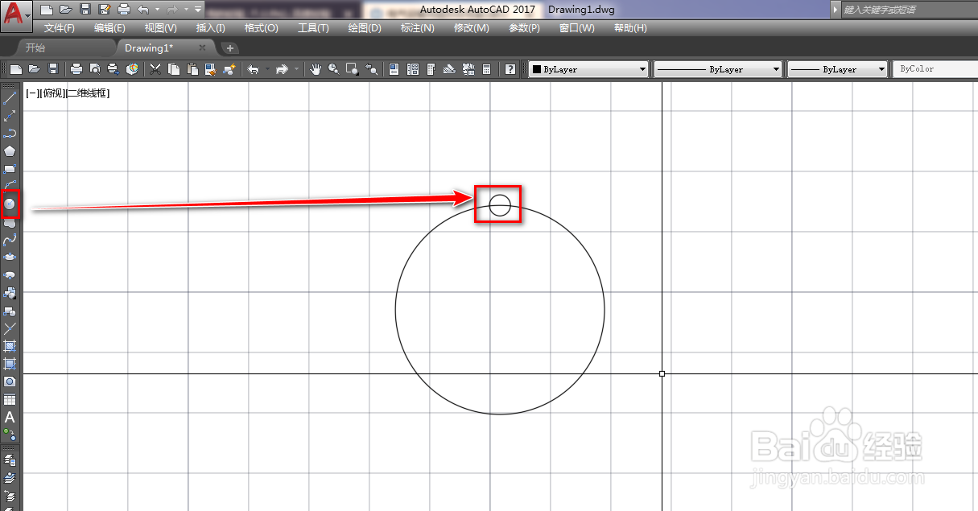The width and height of the screenshot is (978, 511).
Task: Click Plot printer icon in standard toolbar
Action: tap(76, 69)
